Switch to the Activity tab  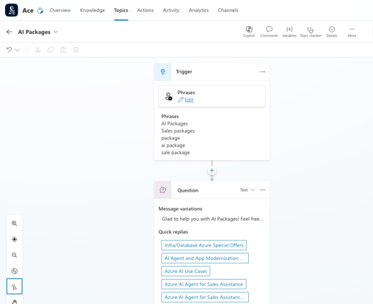tap(171, 10)
